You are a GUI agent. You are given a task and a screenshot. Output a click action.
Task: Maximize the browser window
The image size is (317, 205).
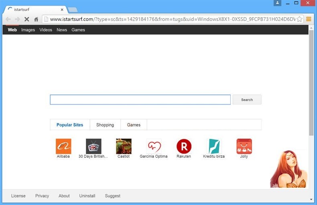[296, 3]
